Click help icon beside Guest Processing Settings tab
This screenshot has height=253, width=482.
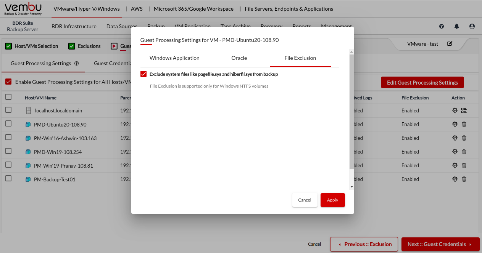point(77,64)
